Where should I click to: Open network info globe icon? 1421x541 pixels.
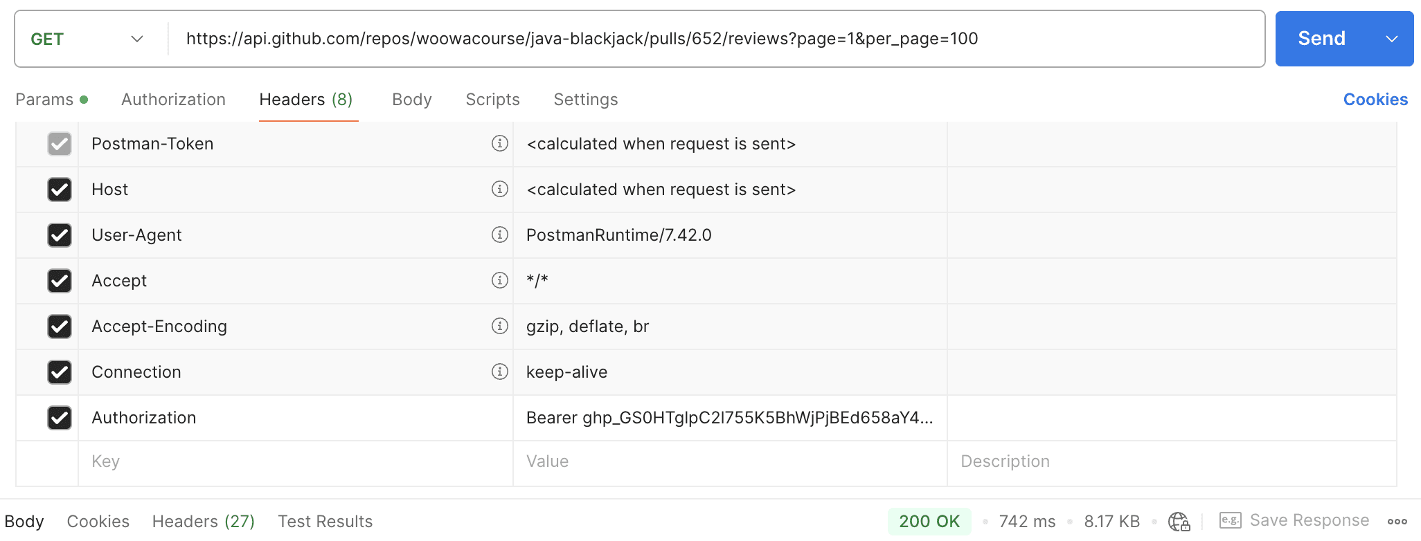1179,521
